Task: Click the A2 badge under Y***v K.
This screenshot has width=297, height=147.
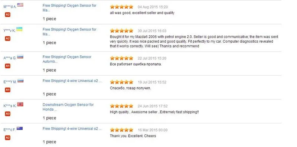Action: pyautogui.click(x=7, y=39)
